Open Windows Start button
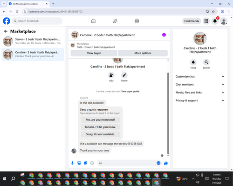233x186 pixels. click(x=4, y=179)
